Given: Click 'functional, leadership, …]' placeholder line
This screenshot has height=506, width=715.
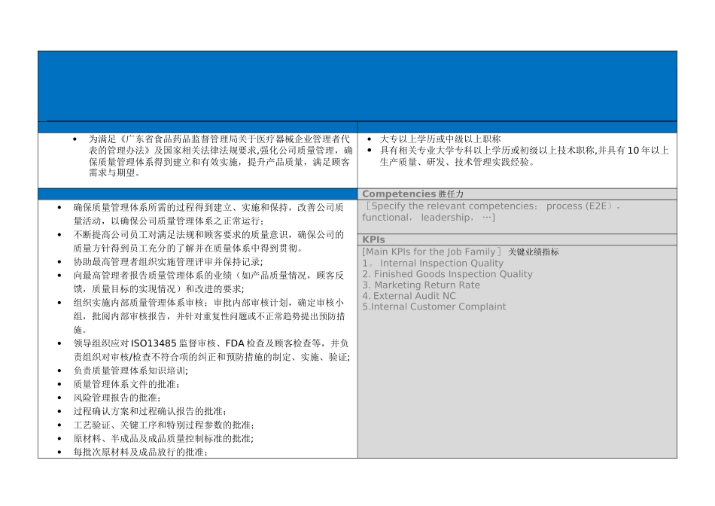Looking at the screenshot, I should pyautogui.click(x=428, y=218).
